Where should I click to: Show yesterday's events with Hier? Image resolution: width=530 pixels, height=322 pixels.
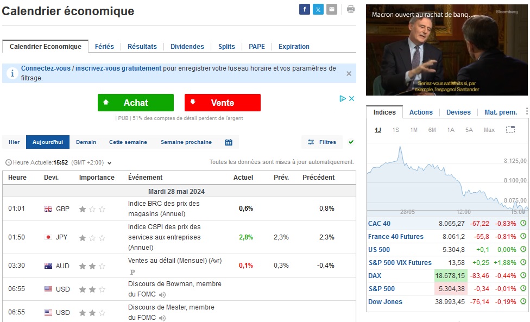coord(14,142)
